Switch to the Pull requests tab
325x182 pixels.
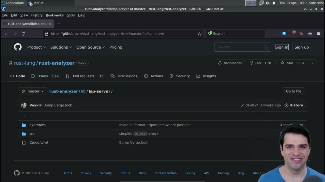[84, 76]
